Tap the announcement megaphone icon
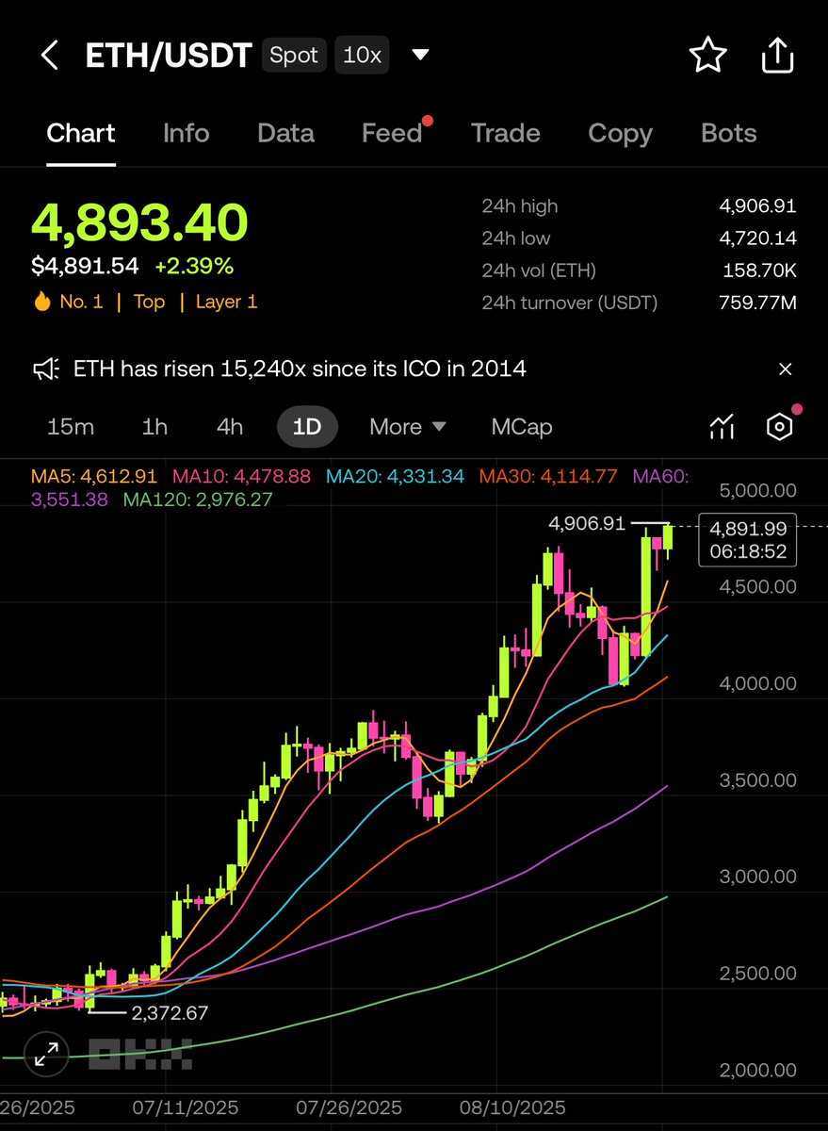This screenshot has width=828, height=1131. 46,369
